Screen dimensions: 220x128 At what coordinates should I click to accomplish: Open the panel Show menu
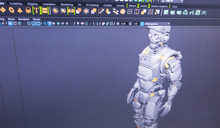11,19
